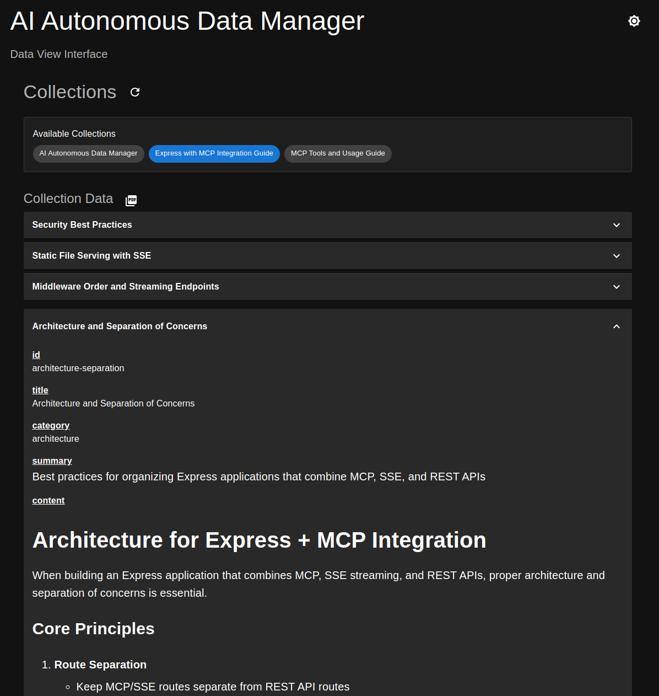Open MCP Tools and Usage Guide collection
659x696 pixels.
click(x=338, y=153)
